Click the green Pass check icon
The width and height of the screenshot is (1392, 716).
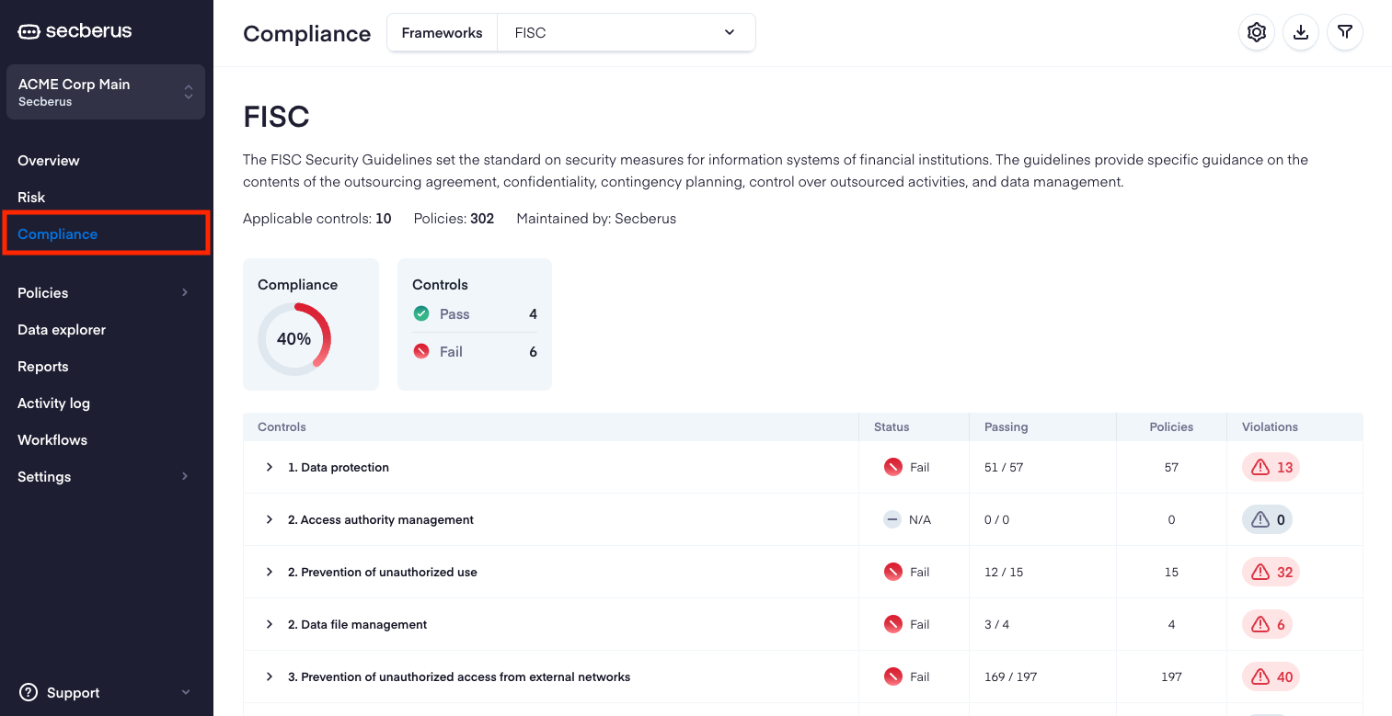pos(421,314)
